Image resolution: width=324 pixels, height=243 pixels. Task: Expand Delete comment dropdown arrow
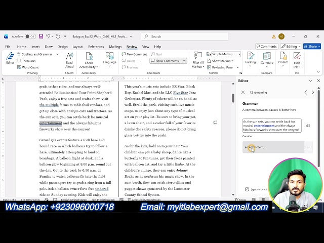pos(140,61)
